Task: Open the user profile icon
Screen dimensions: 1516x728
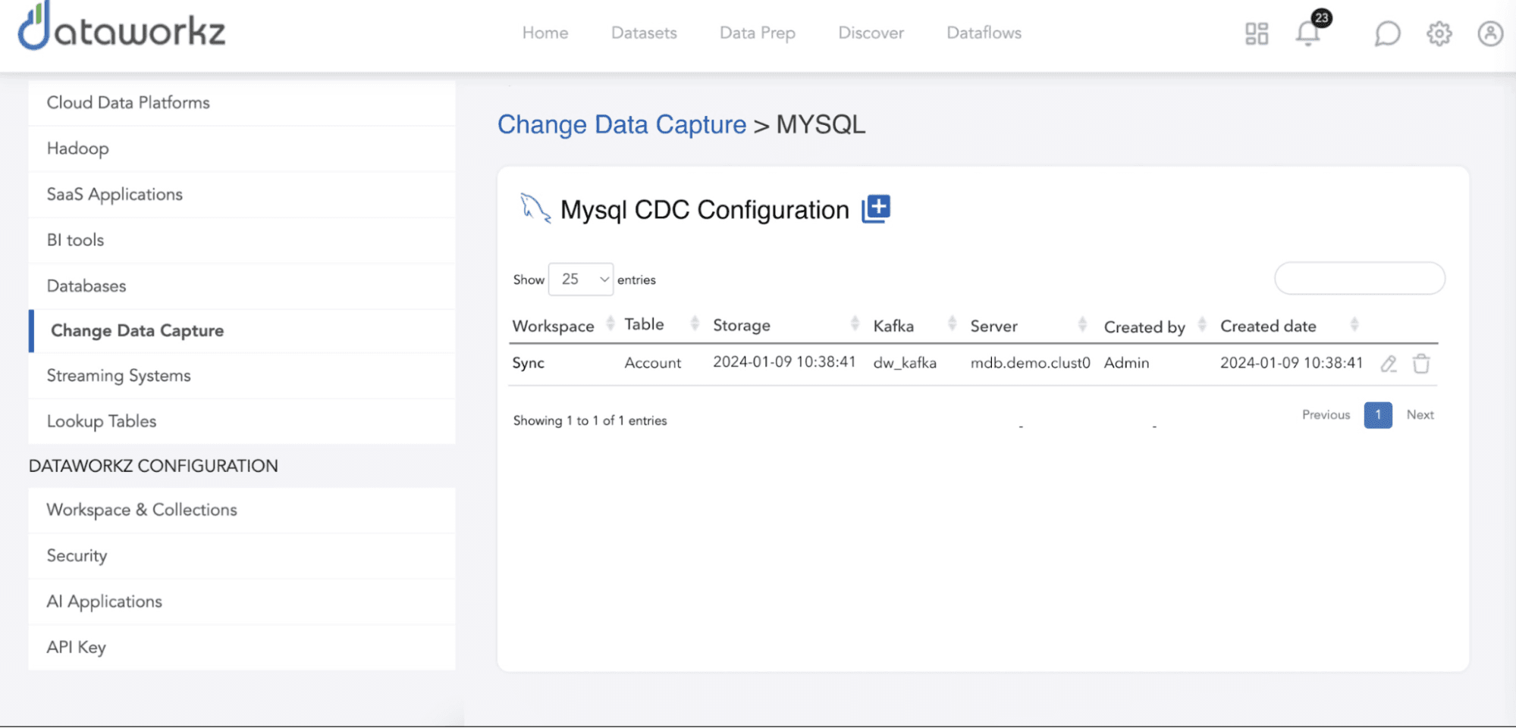Action: click(x=1489, y=33)
